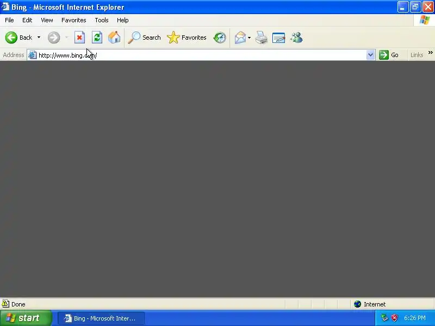Open the View menu

click(47, 20)
